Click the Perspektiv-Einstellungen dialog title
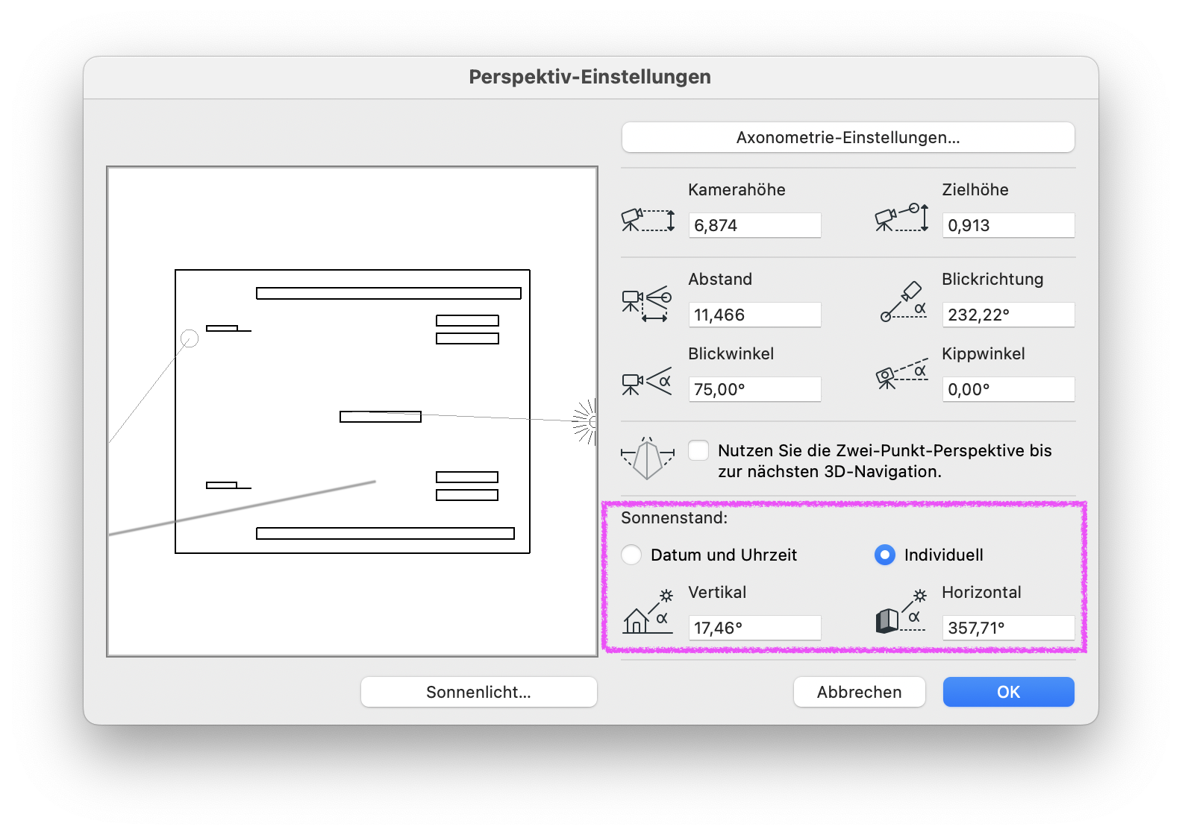1182x835 pixels. [590, 77]
